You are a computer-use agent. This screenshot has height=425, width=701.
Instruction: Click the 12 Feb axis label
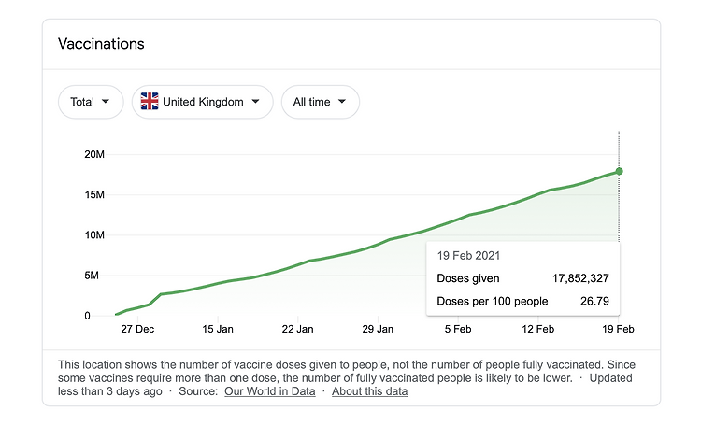pos(537,329)
